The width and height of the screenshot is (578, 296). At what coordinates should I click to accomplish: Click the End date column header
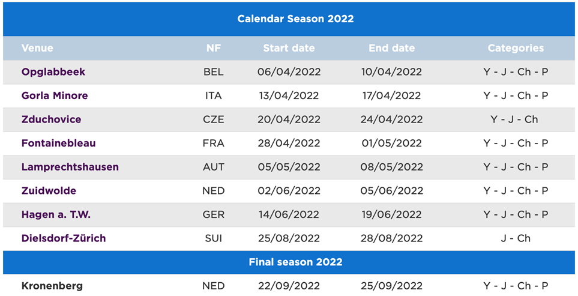[391, 48]
